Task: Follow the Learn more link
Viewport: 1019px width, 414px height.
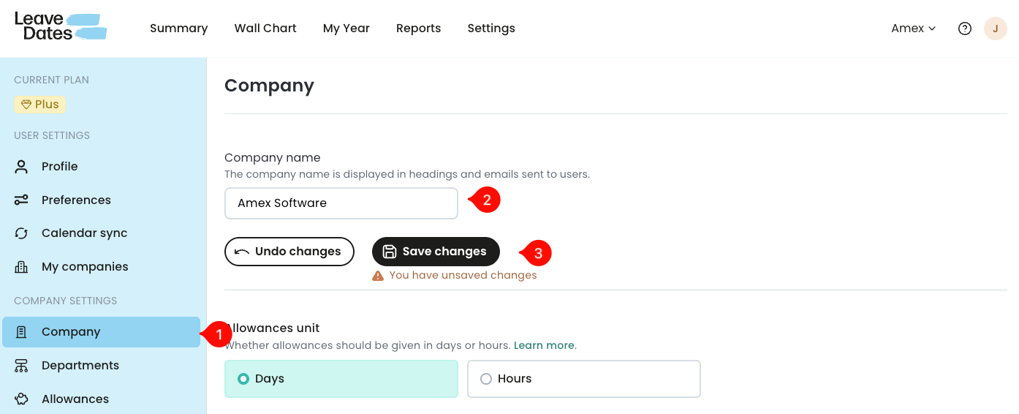Action: click(x=545, y=345)
